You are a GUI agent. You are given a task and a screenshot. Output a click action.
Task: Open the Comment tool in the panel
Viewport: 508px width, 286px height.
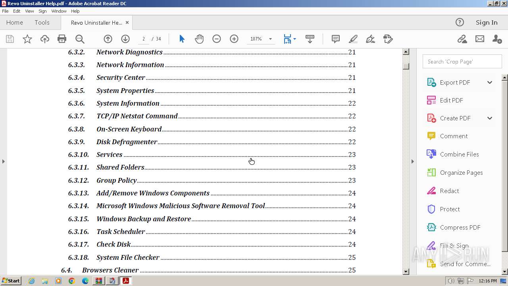click(454, 136)
